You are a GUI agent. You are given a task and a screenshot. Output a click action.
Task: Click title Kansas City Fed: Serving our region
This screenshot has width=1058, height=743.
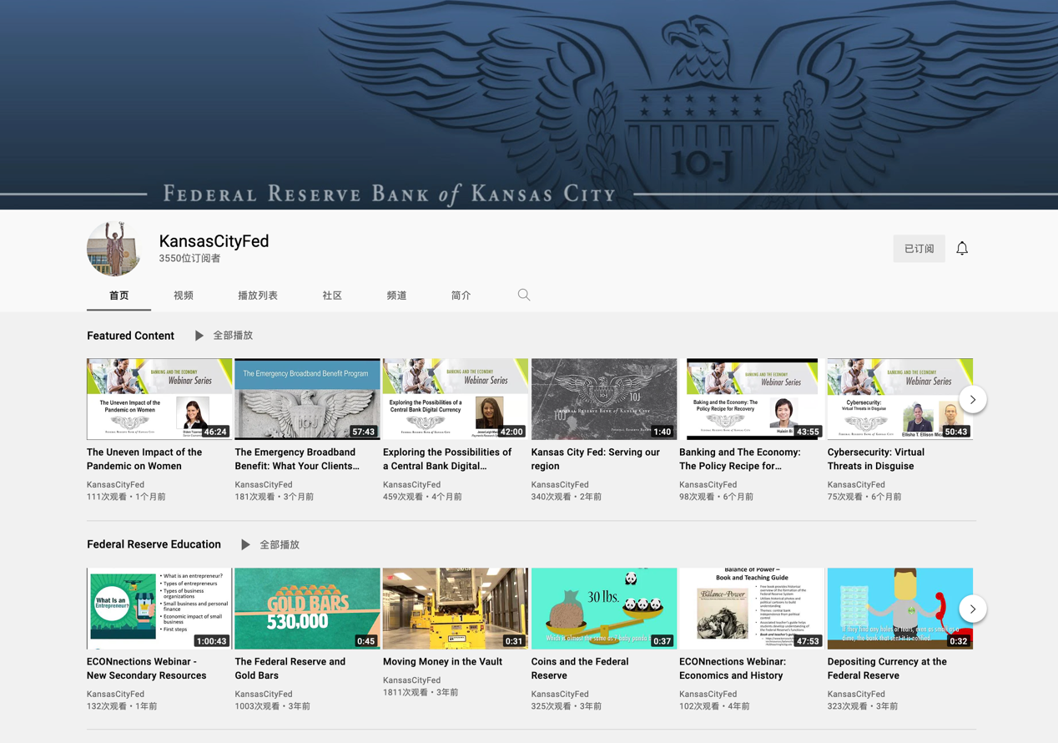(595, 459)
